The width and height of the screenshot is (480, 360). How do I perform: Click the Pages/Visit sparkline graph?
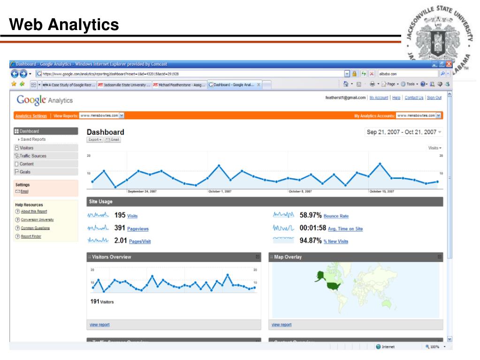pyautogui.click(x=98, y=241)
